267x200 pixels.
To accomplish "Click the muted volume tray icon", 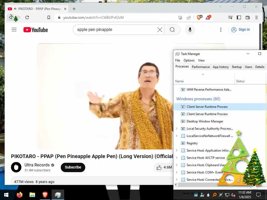I will [x=233, y=195].
